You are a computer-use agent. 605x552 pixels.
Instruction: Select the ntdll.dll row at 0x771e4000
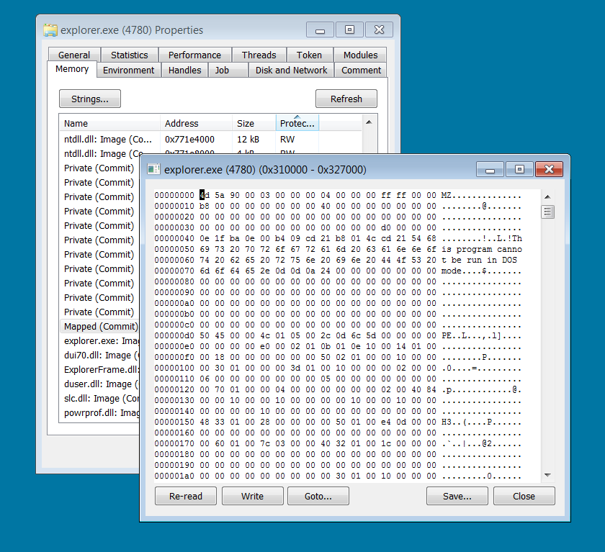coord(210,139)
